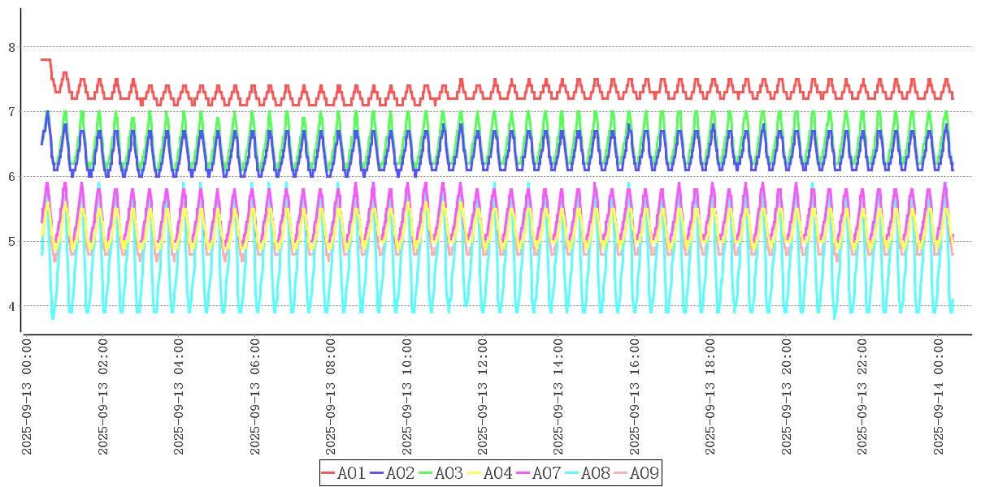Click the y-axis value label 8
Screen dimensions: 981x487
tap(11, 47)
